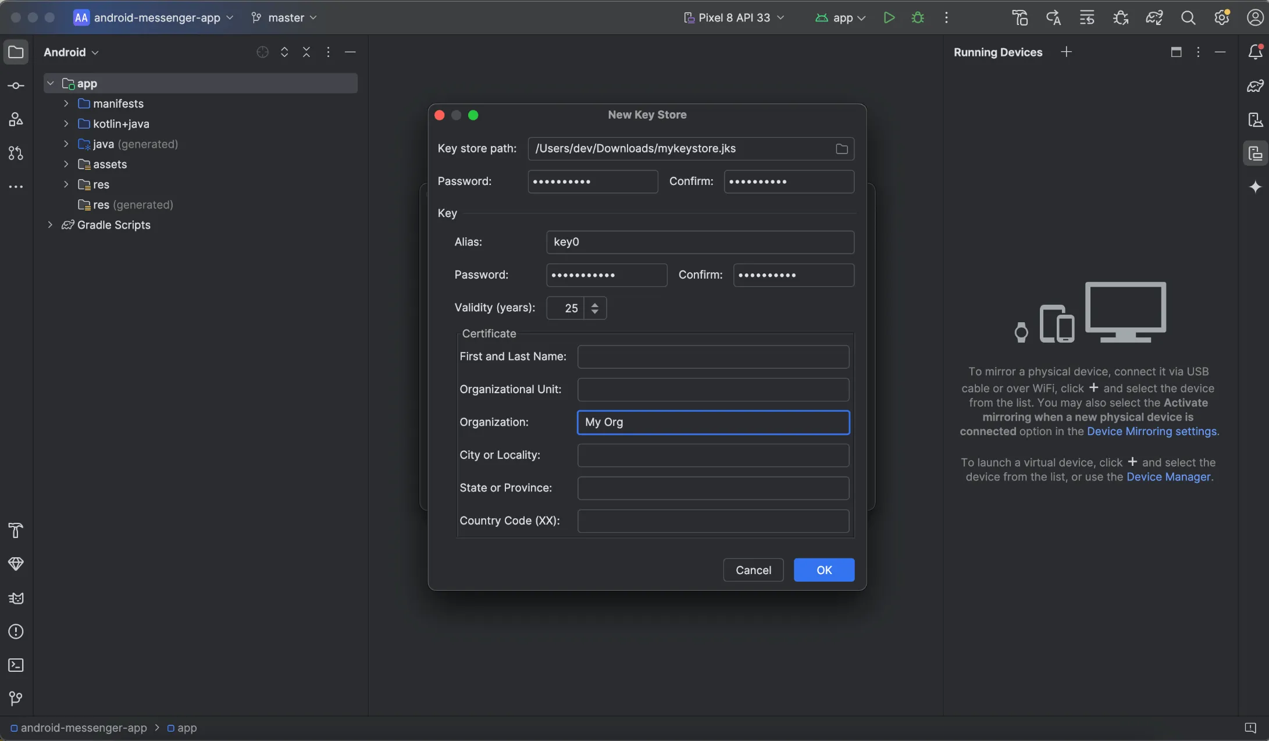1269x741 pixels.
Task: Click android-messenger-app breadcrumb in status bar
Action: click(79, 728)
